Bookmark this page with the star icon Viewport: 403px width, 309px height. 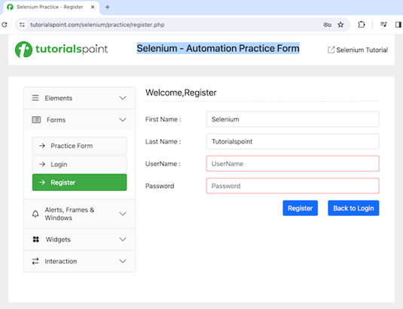340,25
